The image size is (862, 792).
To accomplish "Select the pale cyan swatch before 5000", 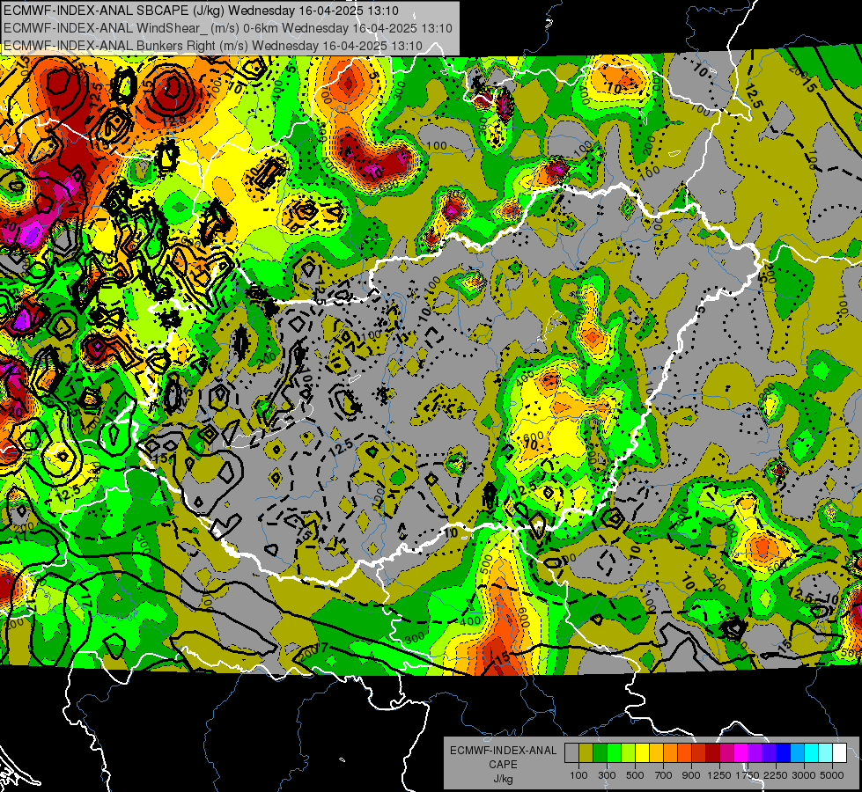I will (x=825, y=752).
